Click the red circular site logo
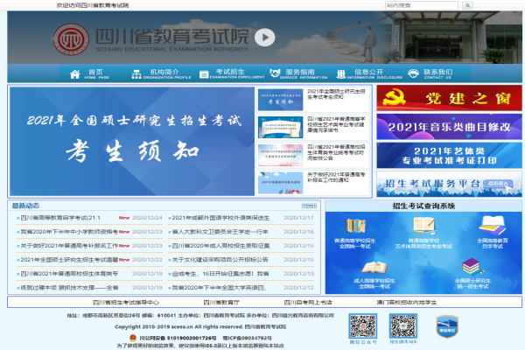525x350 pixels. [71, 39]
